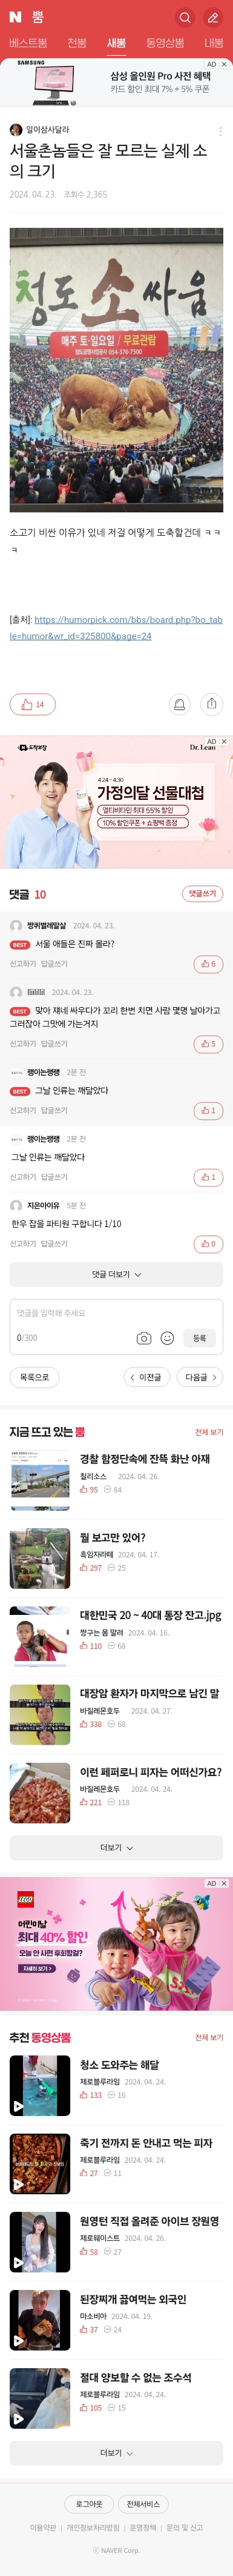Attach photo with camera icon
The image size is (233, 2576).
(144, 1338)
